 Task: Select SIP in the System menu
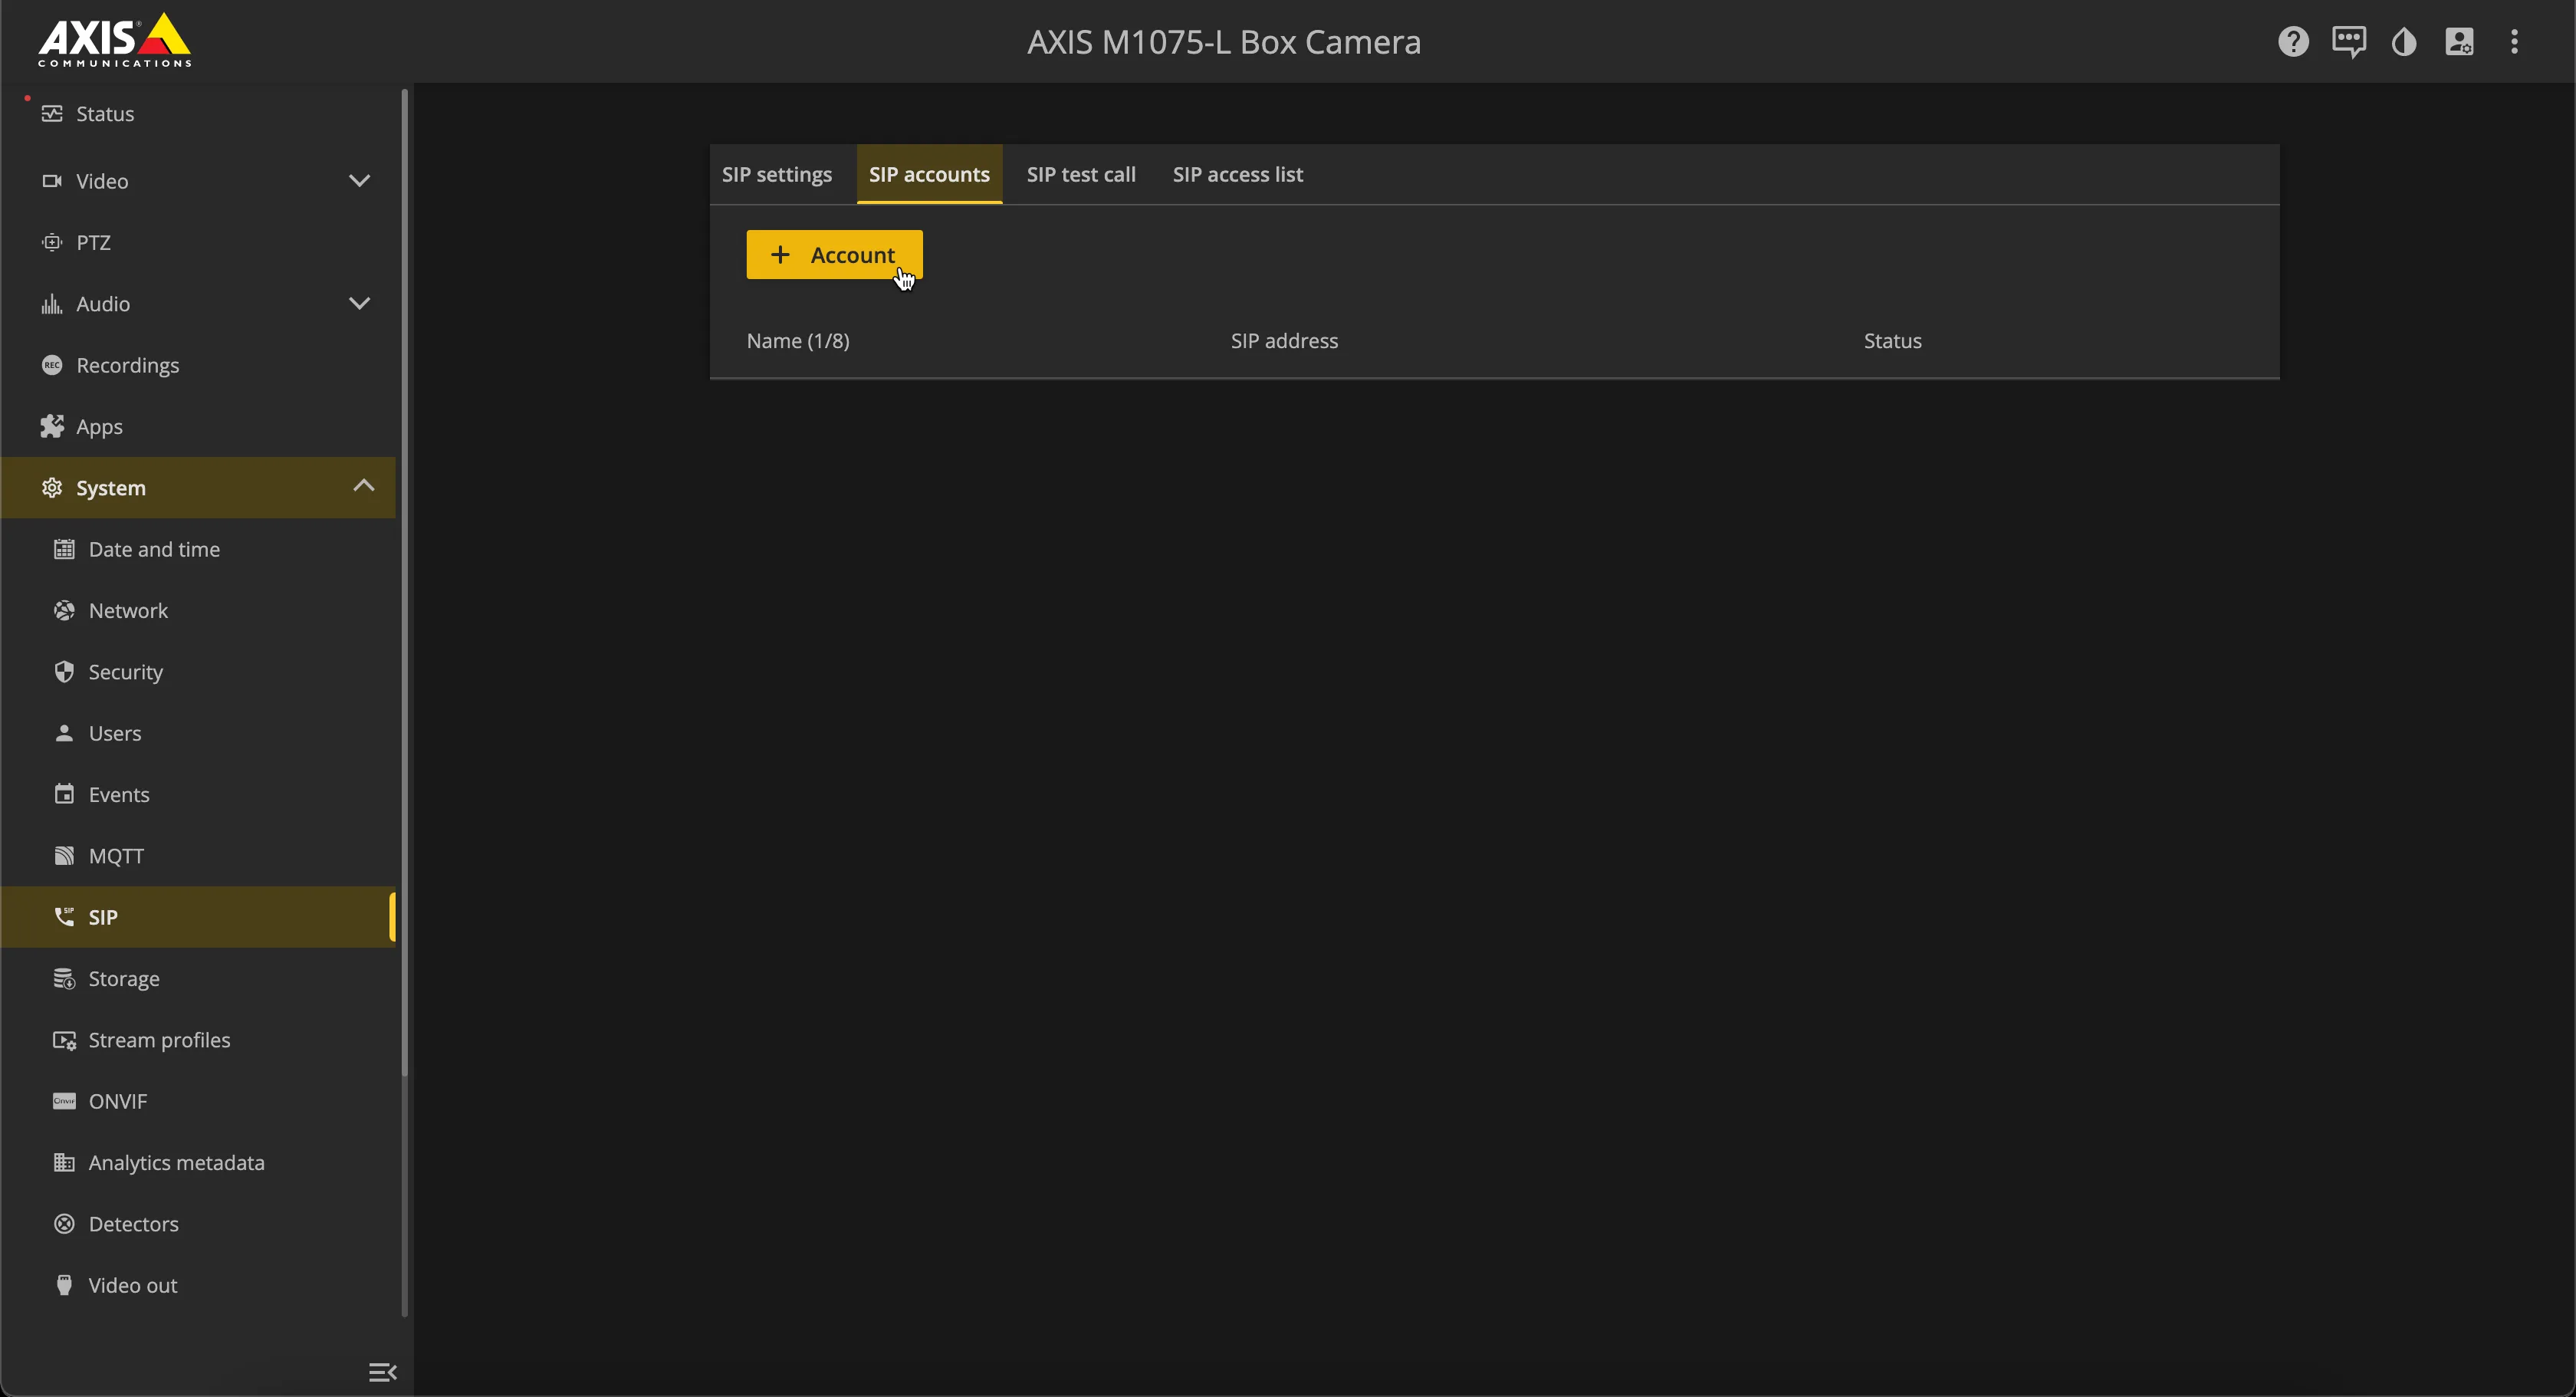(x=198, y=917)
